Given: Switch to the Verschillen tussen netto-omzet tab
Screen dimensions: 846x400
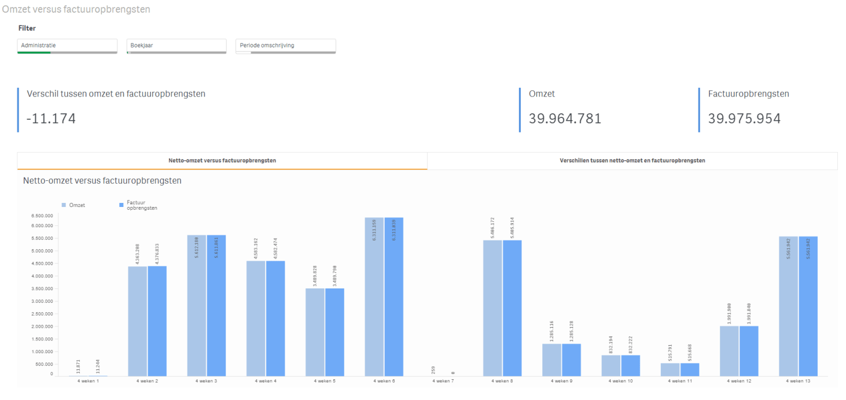Looking at the screenshot, I should (x=632, y=161).
